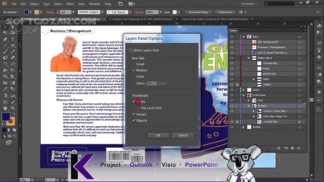
Task: Choose the Large row size option
Action: click(133, 76)
